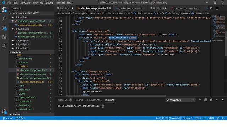Show the Output panel tab
Image resolution: width=227 pixels, height=127 pixels.
coord(79,100)
